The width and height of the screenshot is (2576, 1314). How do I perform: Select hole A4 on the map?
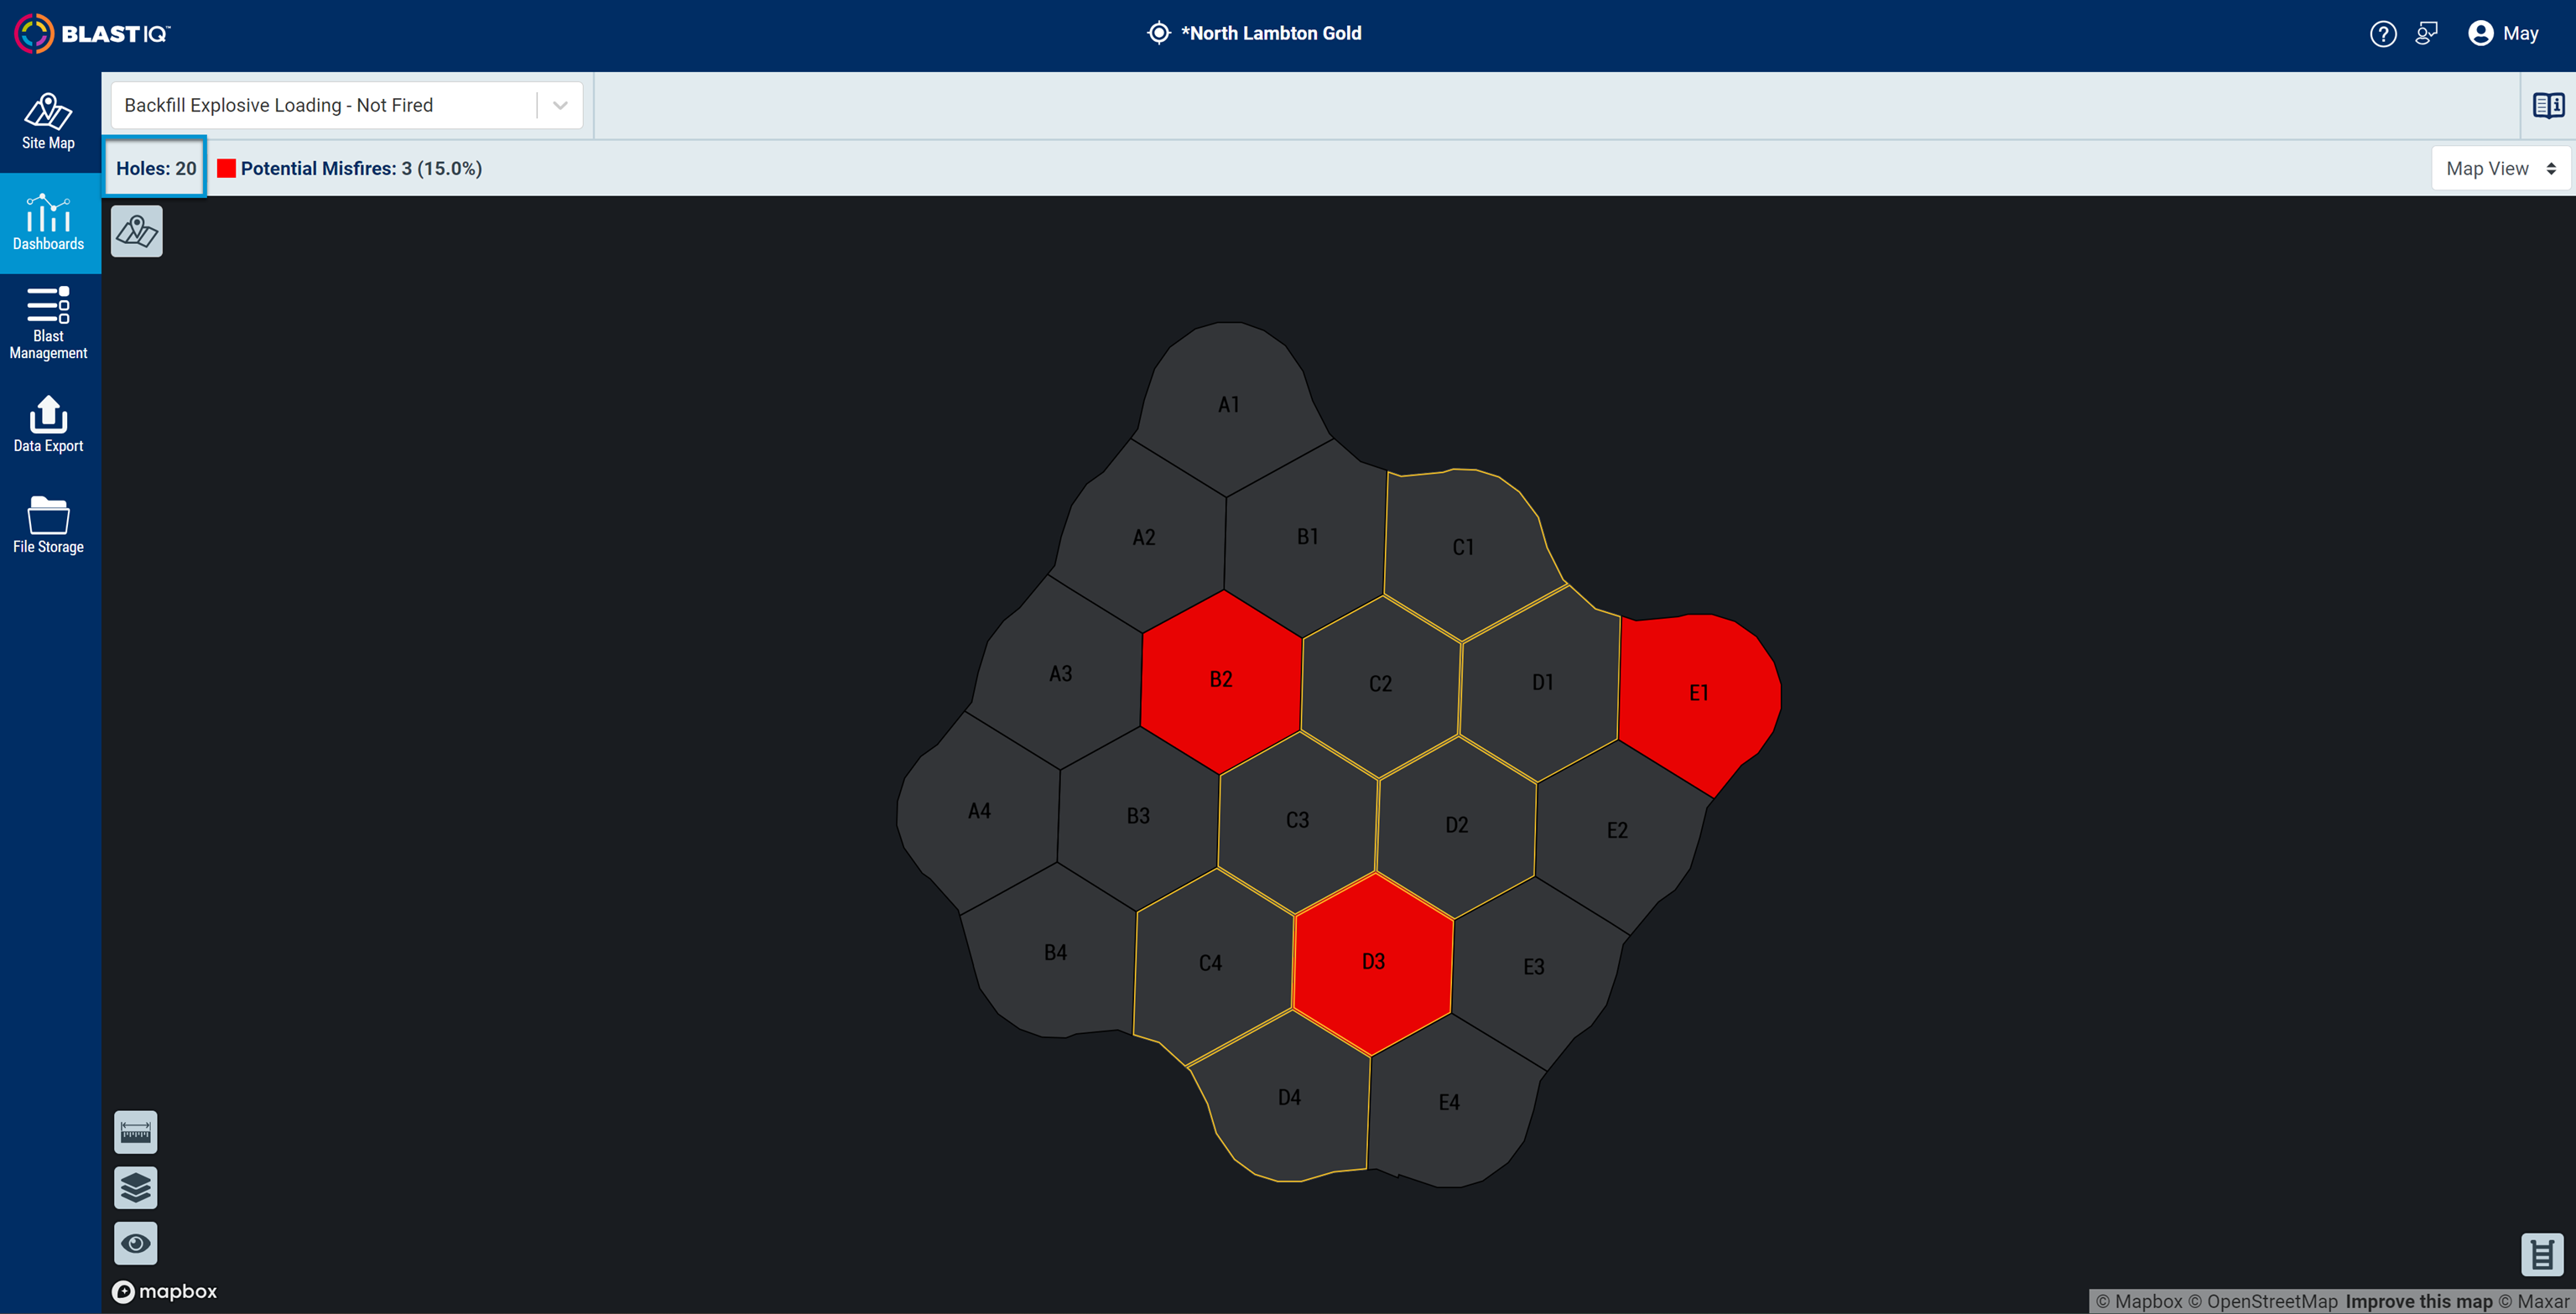click(980, 811)
